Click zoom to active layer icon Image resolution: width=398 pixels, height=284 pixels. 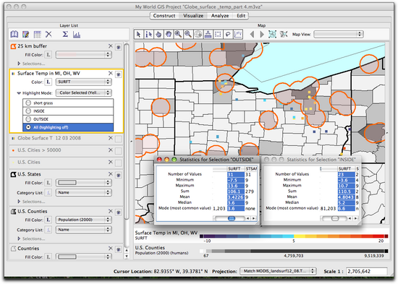point(284,34)
